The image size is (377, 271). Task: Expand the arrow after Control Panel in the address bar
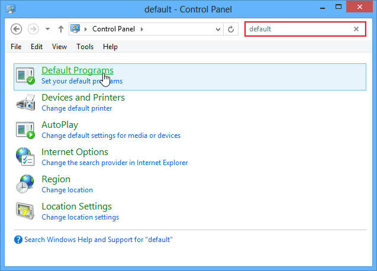pos(142,30)
